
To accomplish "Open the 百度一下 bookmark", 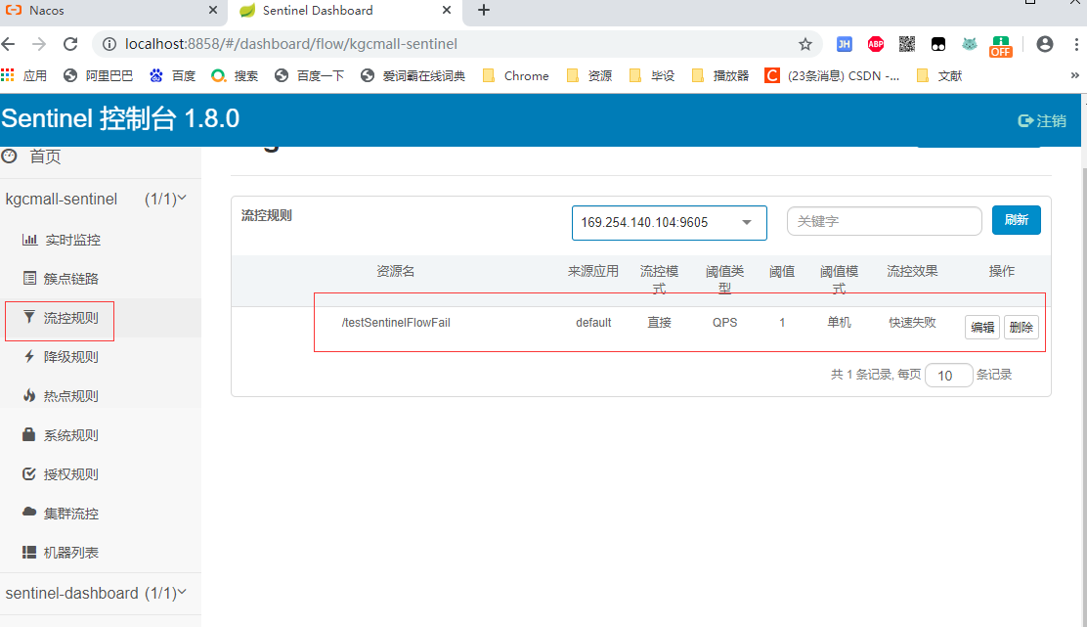I will pos(309,75).
